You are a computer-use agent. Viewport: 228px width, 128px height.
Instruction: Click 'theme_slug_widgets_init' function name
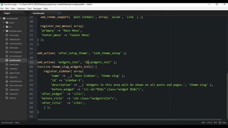71,67
